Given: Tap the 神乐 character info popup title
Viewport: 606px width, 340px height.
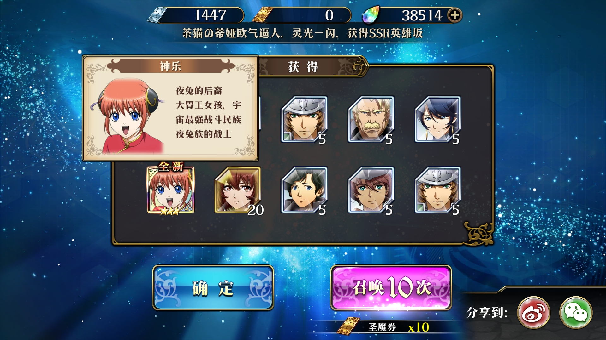Looking at the screenshot, I should click(170, 66).
